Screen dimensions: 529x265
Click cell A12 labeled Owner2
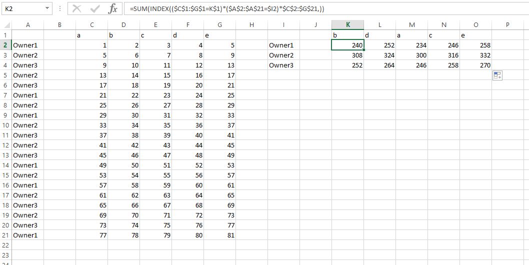[27, 145]
